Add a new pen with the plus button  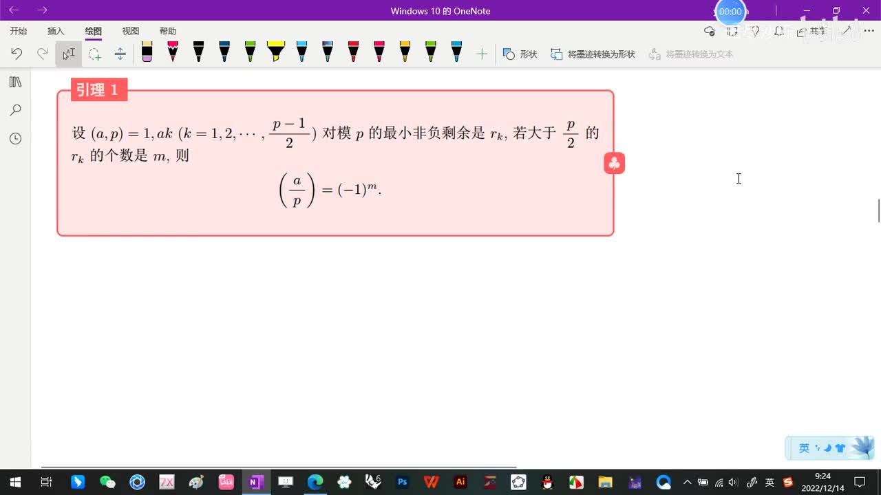[482, 54]
